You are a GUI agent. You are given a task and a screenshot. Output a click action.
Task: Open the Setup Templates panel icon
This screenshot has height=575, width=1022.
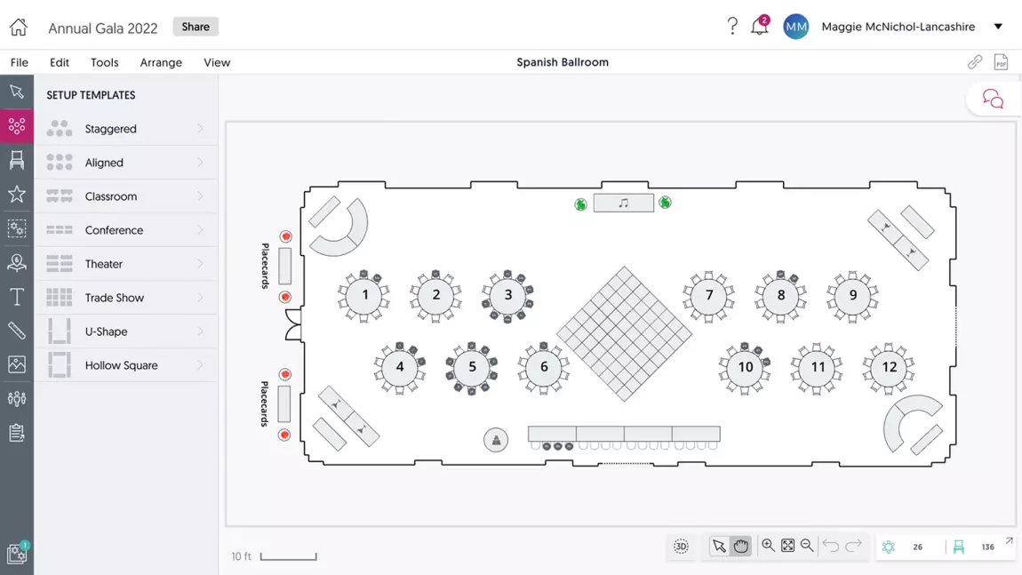[17, 125]
